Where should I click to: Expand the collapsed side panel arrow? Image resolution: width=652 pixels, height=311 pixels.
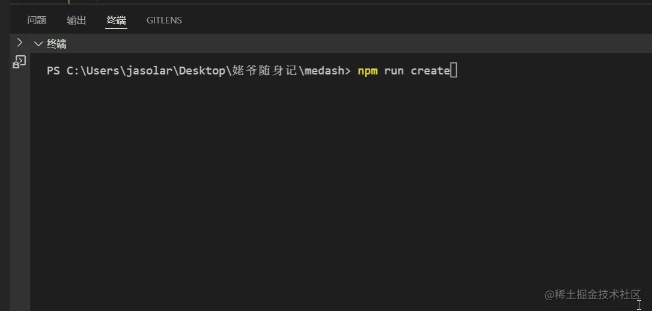coord(19,43)
